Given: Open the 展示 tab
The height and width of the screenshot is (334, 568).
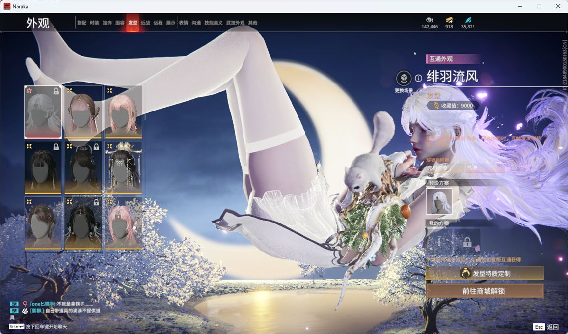Looking at the screenshot, I should [171, 23].
